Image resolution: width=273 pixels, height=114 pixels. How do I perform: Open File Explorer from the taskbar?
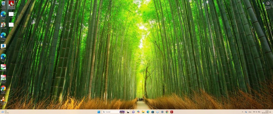(143, 112)
